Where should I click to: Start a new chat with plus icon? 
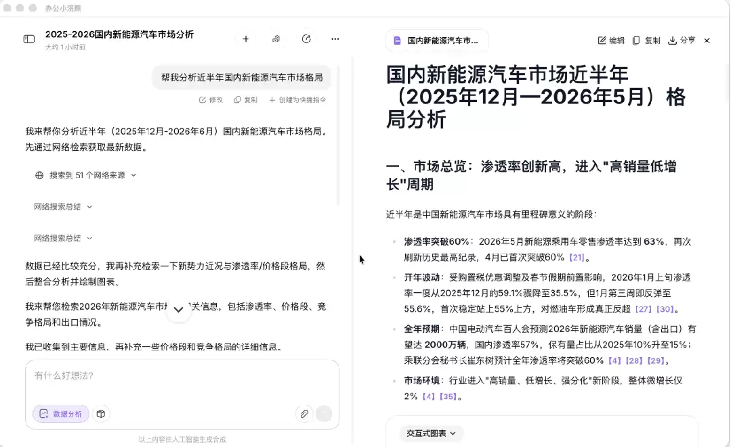[x=246, y=39]
